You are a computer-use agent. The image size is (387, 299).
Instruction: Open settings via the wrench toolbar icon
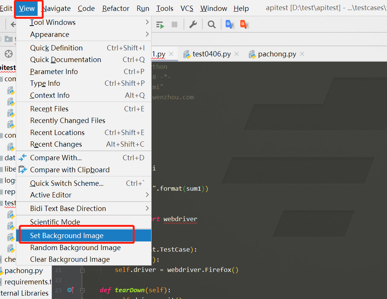click(x=193, y=24)
